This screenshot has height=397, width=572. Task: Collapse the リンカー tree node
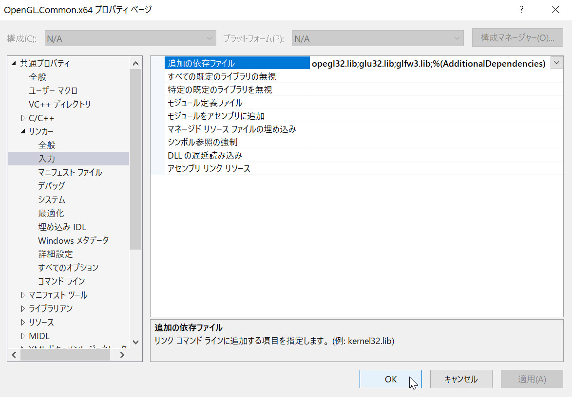[23, 131]
